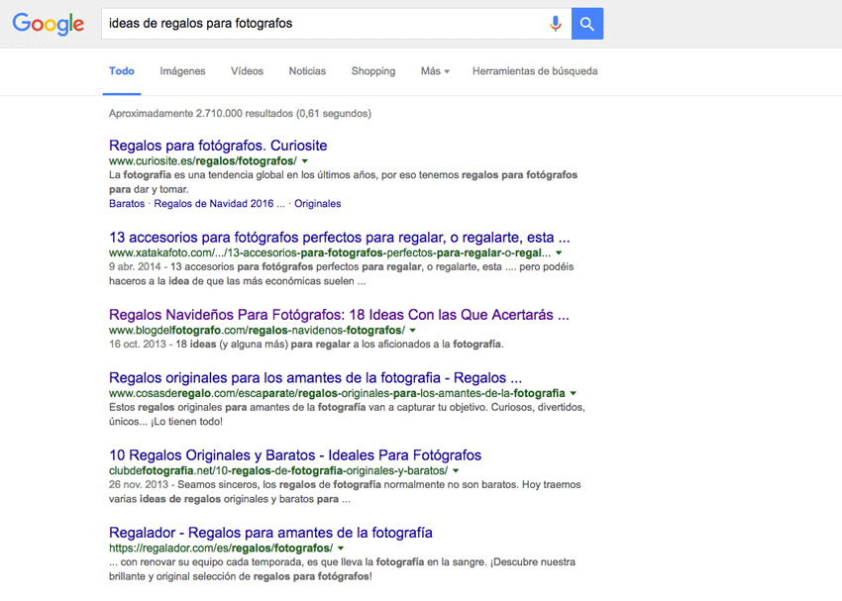This screenshot has width=842, height=601.
Task: Expand arrow next to curiosite.es URL
Action: (304, 161)
